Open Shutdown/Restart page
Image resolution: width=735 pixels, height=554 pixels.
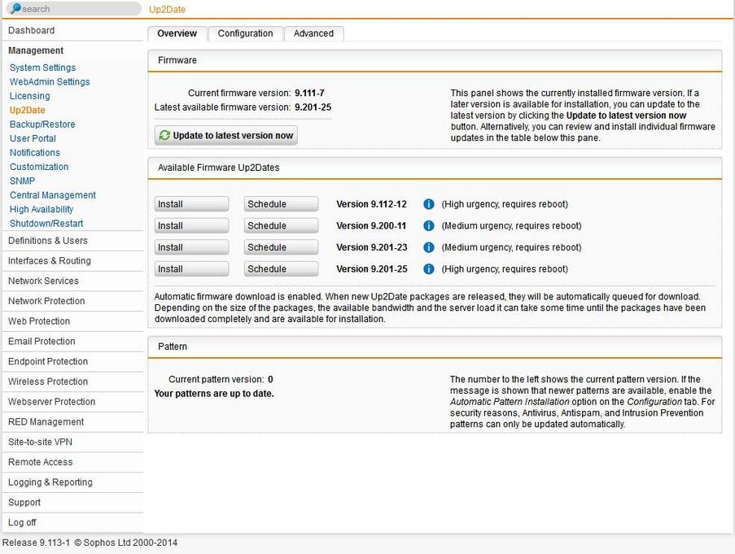[x=46, y=224]
